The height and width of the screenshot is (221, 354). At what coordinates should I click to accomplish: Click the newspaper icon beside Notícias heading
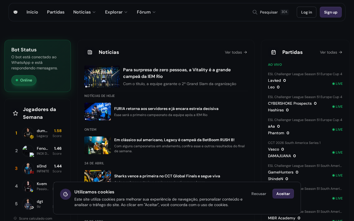tap(90, 52)
